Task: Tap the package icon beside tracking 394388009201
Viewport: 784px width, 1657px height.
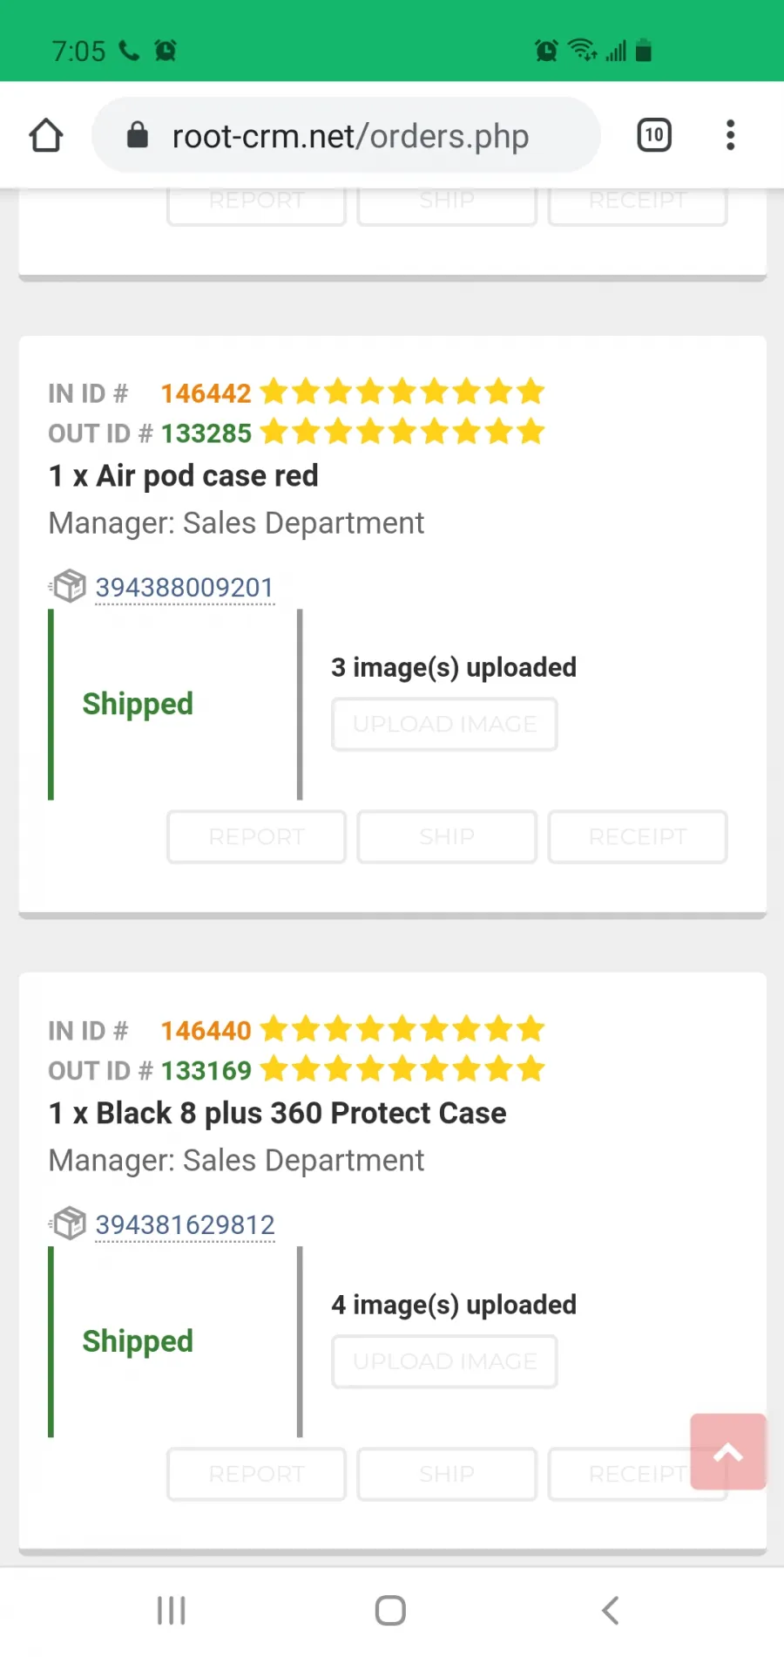Action: [x=68, y=586]
